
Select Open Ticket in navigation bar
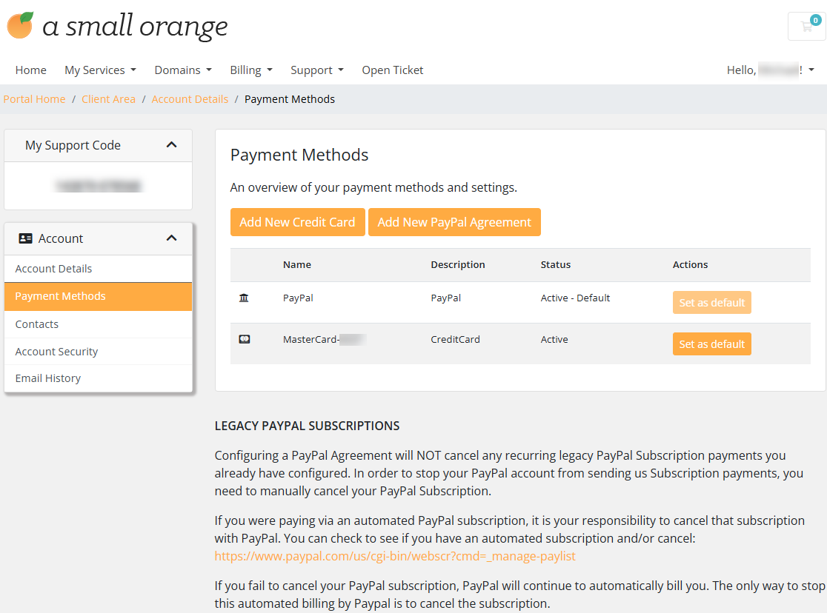tap(393, 70)
